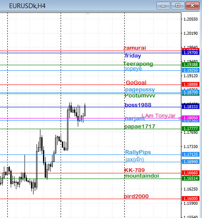Select the magenta 1.18050 price tag
The height and width of the screenshot is (218, 202).
click(x=190, y=118)
